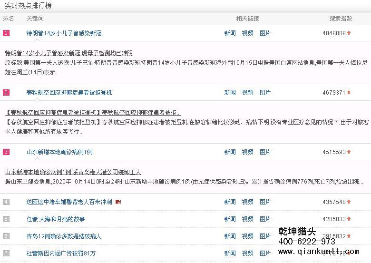Open keyword 任豪 大海和月亮的故事

[56, 219]
